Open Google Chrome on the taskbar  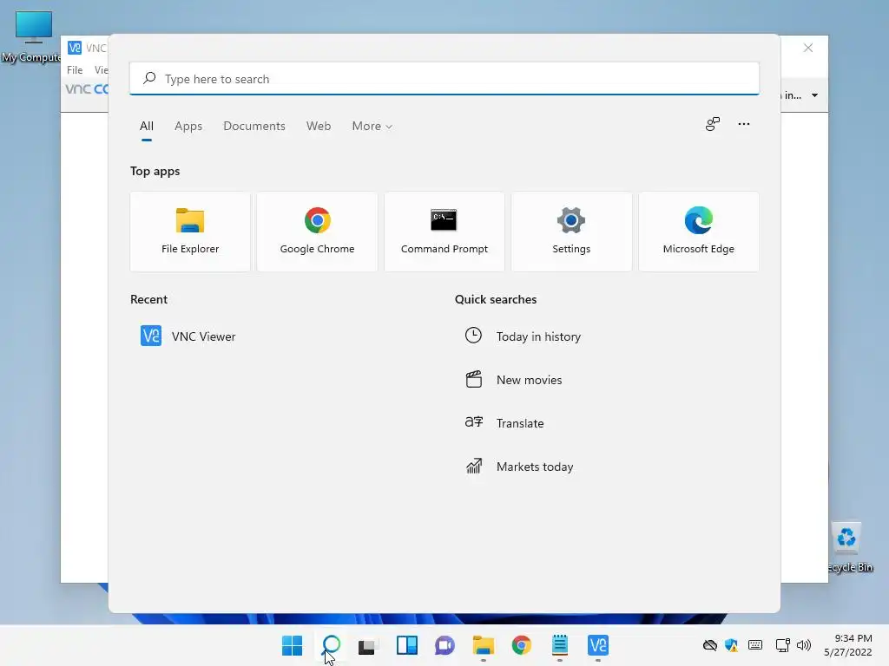click(x=522, y=645)
